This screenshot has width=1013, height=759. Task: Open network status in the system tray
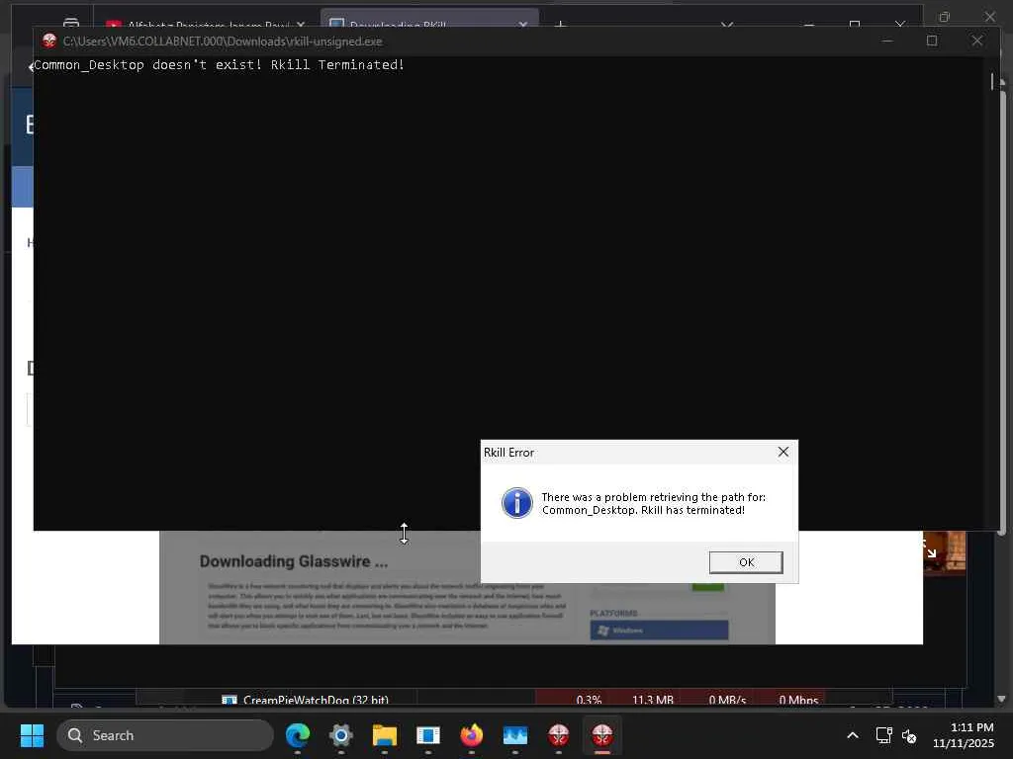click(x=883, y=735)
